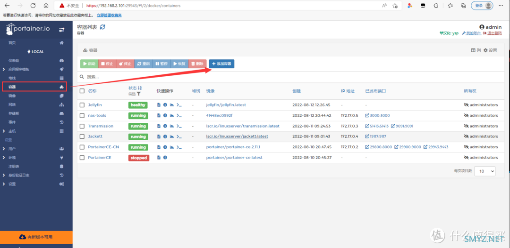Click the 有新版本可用 update banner
This screenshot has height=248, width=510.
(x=36, y=237)
